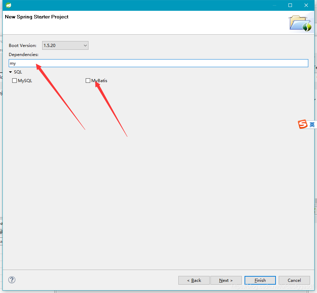Check the MySQL dependency checkbox
This screenshot has height=293, width=317.
coord(14,81)
